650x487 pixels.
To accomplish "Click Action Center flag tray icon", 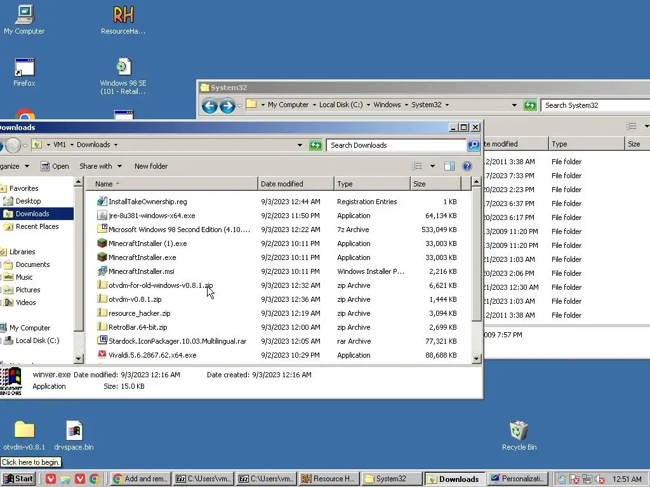I will coord(574,479).
